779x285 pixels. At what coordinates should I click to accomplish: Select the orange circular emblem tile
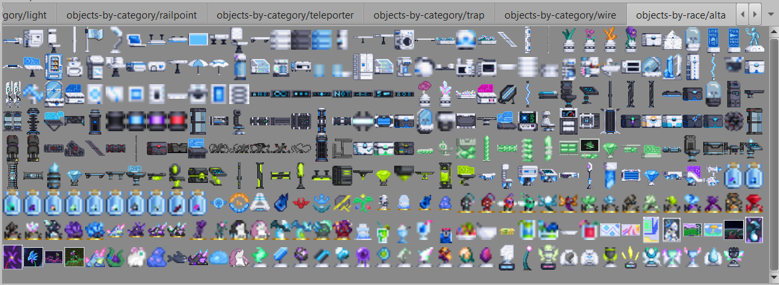point(239,202)
